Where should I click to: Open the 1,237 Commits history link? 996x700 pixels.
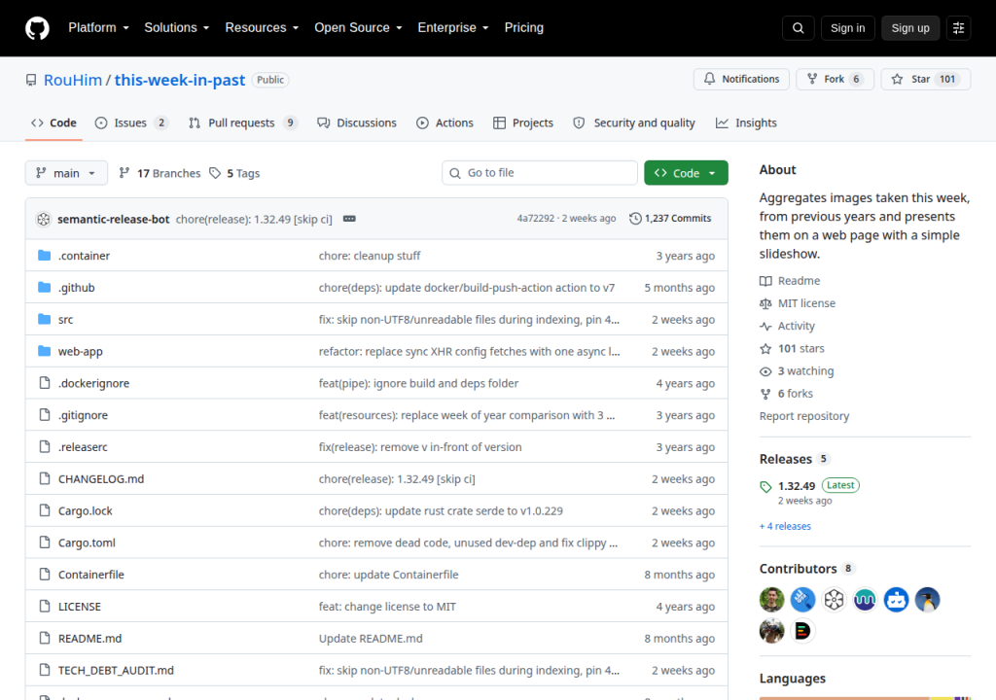pyautogui.click(x=670, y=219)
